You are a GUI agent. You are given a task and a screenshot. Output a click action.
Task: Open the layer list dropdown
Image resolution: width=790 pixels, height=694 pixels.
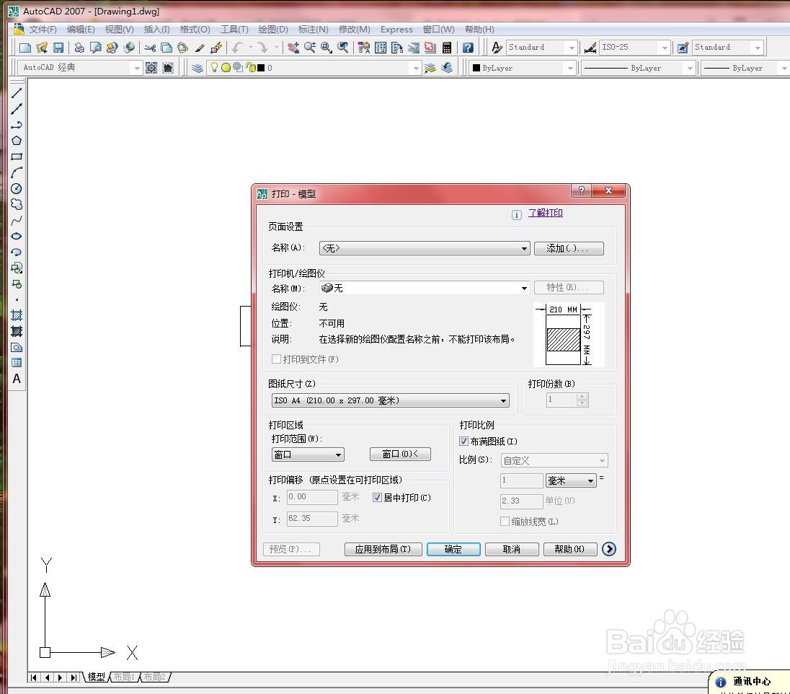coord(314,68)
